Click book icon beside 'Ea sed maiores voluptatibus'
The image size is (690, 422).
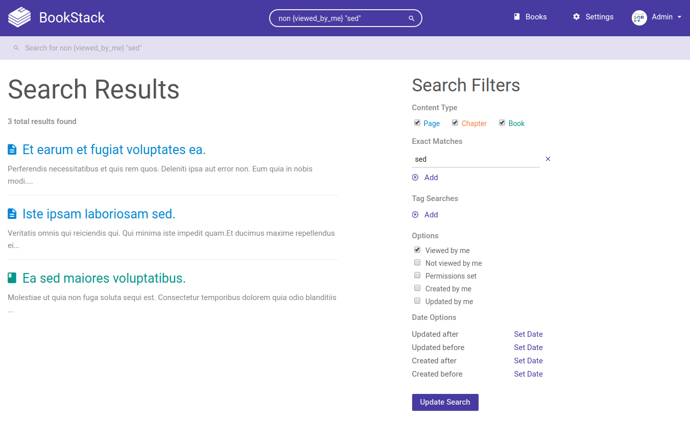(12, 278)
